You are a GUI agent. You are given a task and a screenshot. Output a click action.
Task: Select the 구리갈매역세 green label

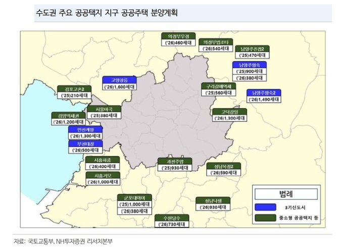click(x=219, y=86)
